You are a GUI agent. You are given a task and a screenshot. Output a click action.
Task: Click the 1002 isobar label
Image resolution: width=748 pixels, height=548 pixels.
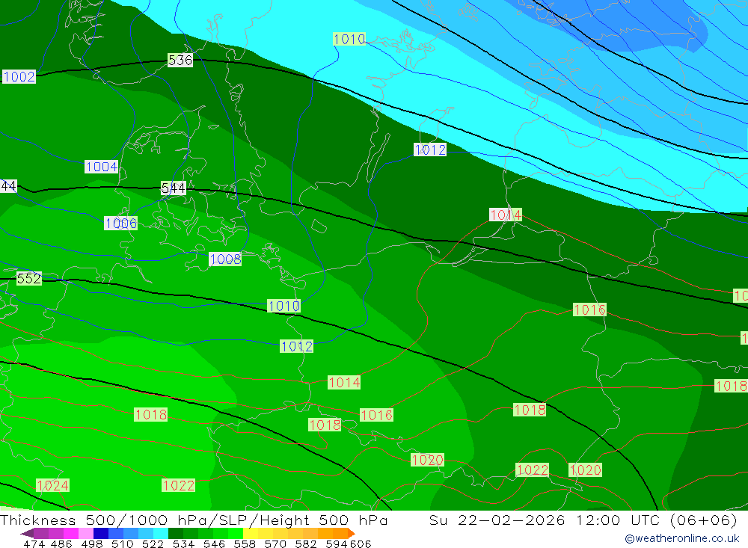pos(19,77)
